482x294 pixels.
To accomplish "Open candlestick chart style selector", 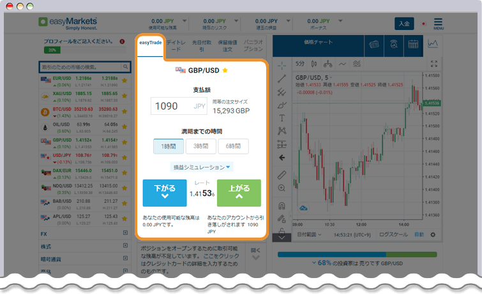I will pos(314,64).
